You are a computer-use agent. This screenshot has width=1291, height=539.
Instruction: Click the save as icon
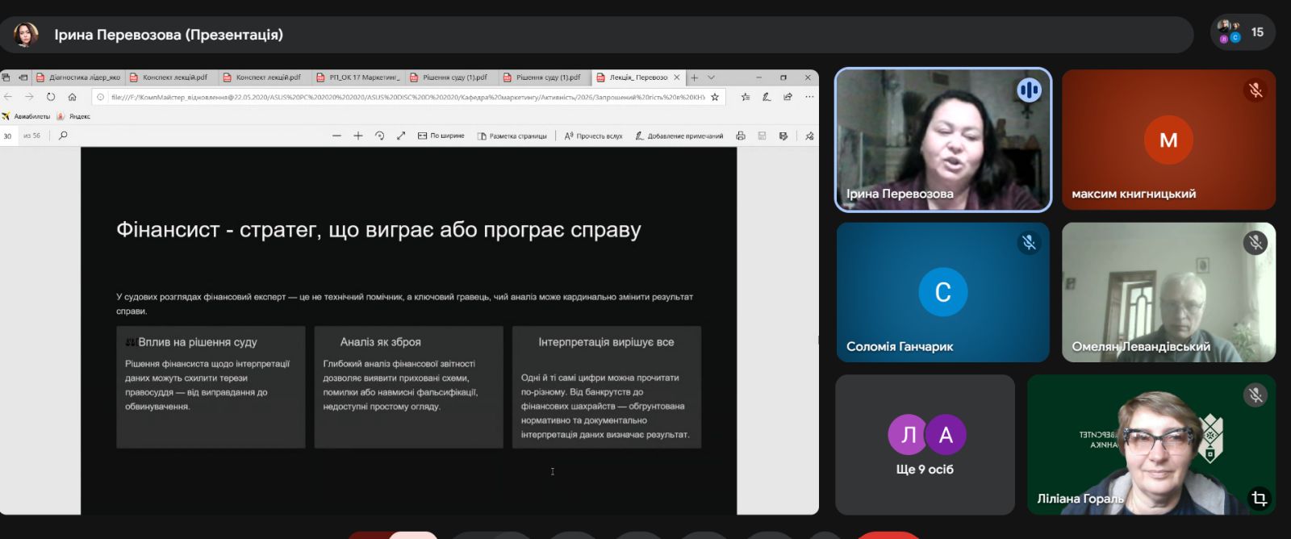[x=783, y=136]
